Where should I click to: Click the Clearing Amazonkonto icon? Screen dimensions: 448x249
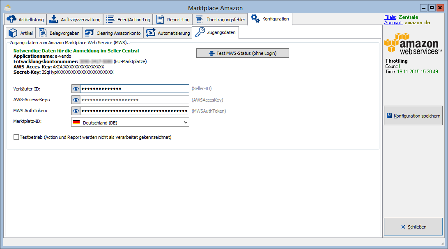pos(90,33)
